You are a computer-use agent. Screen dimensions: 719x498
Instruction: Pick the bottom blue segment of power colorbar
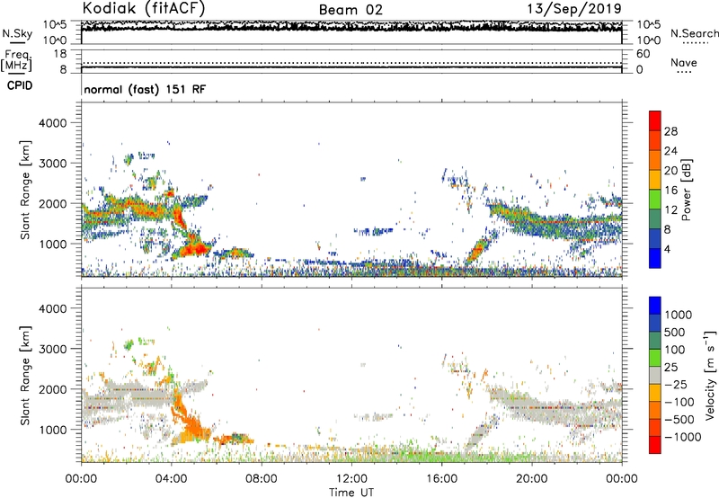pyautogui.click(x=655, y=258)
